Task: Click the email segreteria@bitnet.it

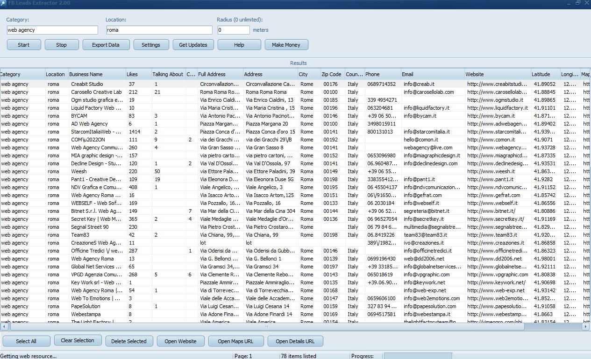Action: [427, 211]
